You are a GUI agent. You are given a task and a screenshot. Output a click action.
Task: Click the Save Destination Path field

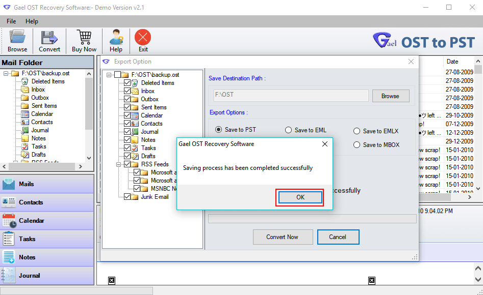pos(291,95)
